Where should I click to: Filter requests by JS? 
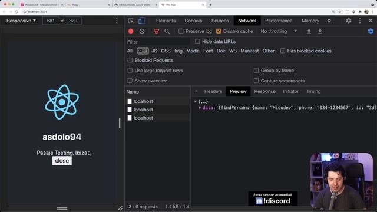pos(154,51)
